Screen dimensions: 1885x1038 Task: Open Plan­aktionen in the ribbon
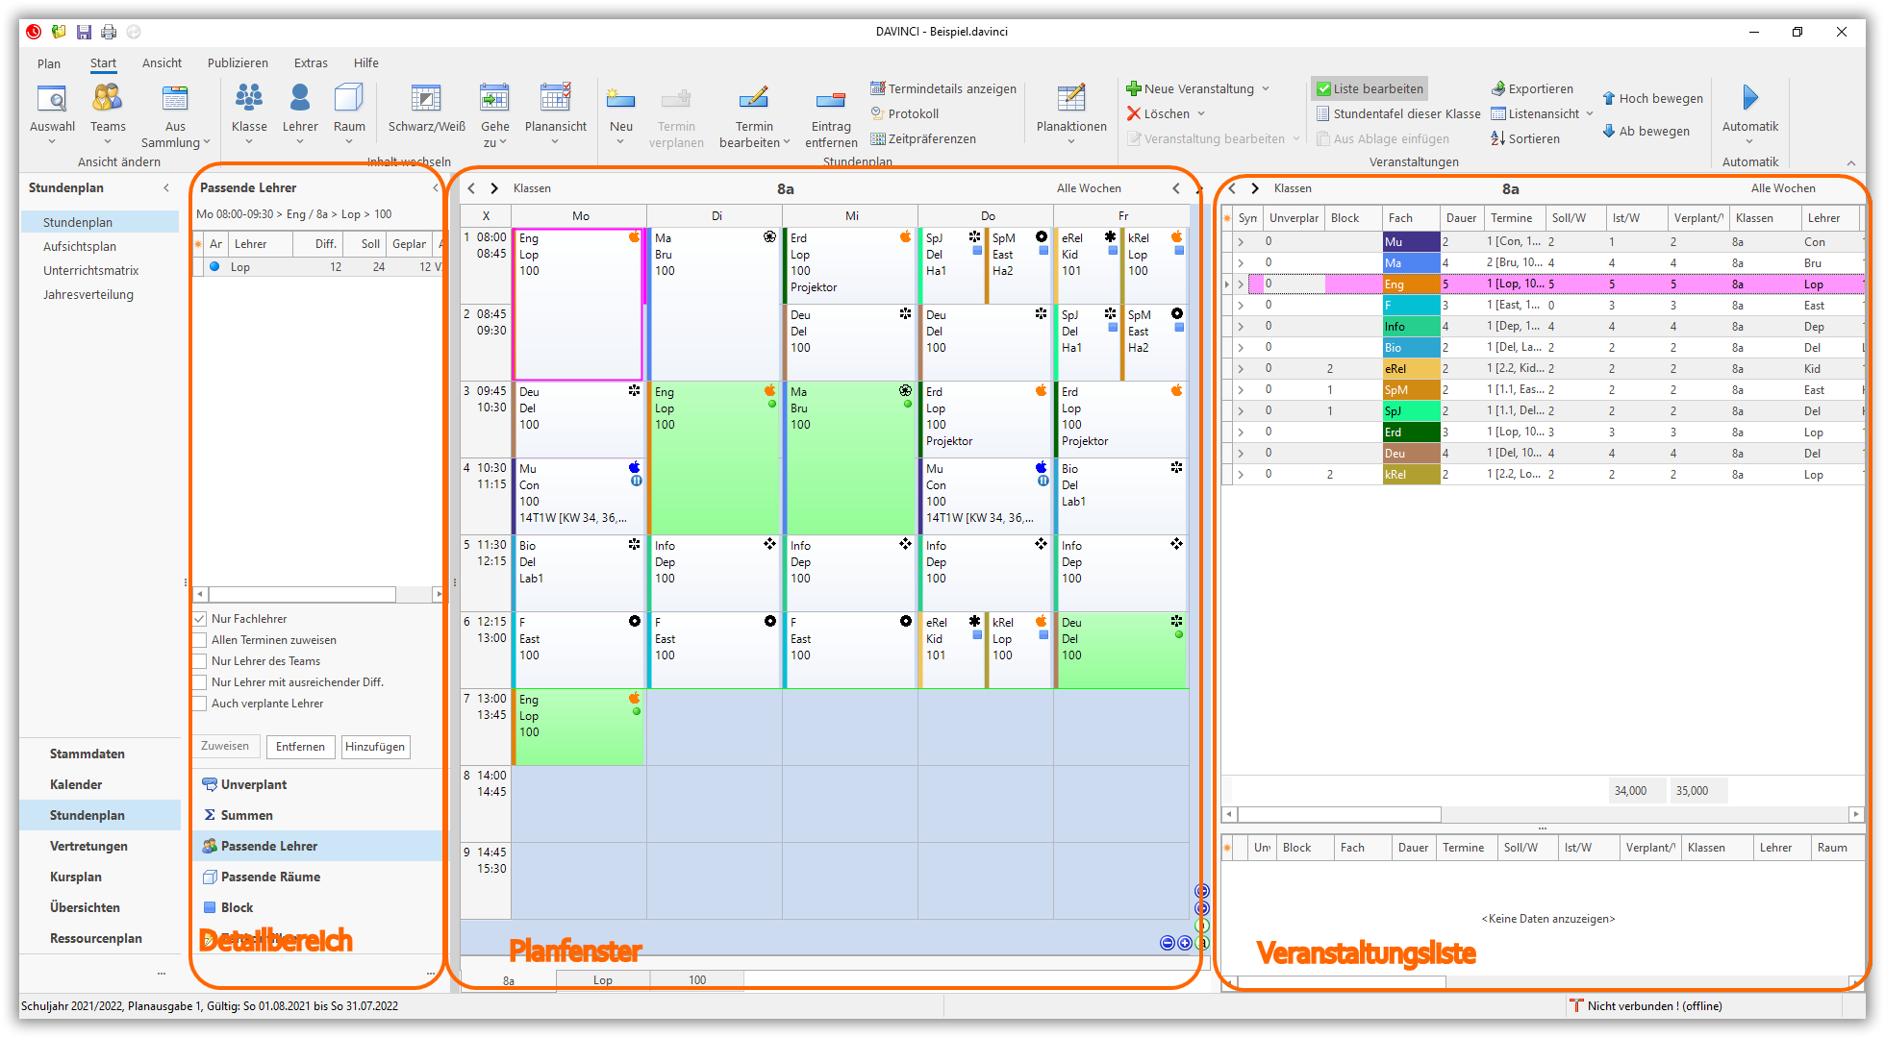pyautogui.click(x=1071, y=99)
